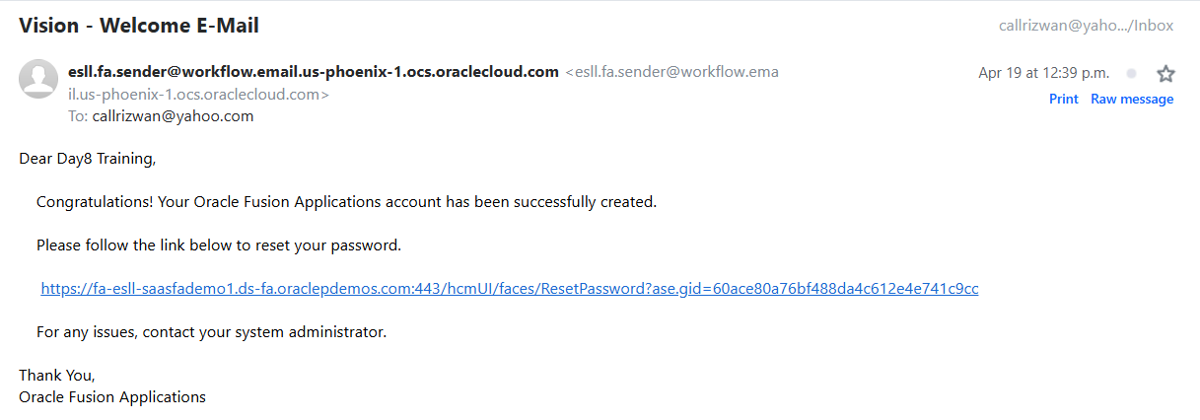Click the Oracle Fusion Applications signature
This screenshot has height=420, width=1200.
pyautogui.click(x=112, y=397)
